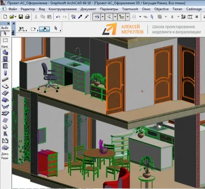Close the Info Box panel

click(14, 24)
